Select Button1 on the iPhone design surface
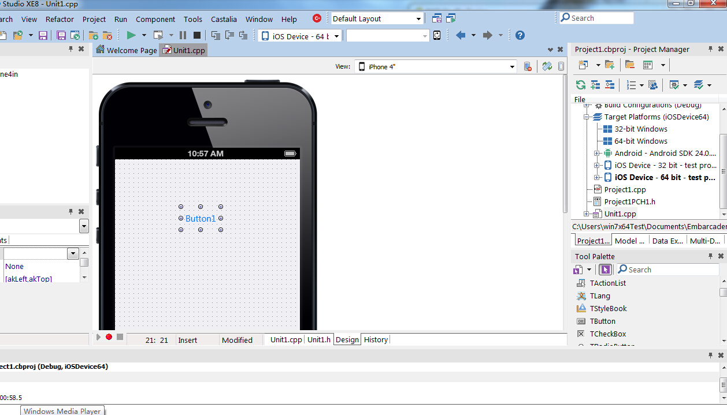Screen dimensions: 727x415 [x=201, y=219]
